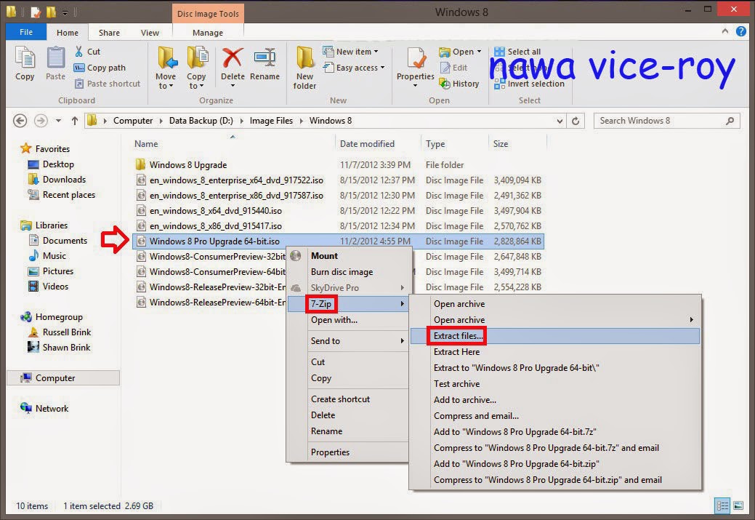Expand the New item dropdown
755x520 pixels.
[x=376, y=52]
